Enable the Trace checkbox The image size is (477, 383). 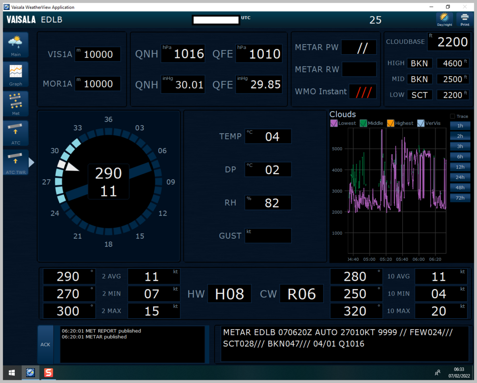coord(452,117)
